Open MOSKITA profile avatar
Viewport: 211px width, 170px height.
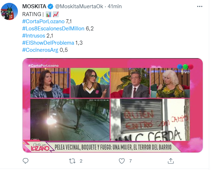tap(9, 11)
